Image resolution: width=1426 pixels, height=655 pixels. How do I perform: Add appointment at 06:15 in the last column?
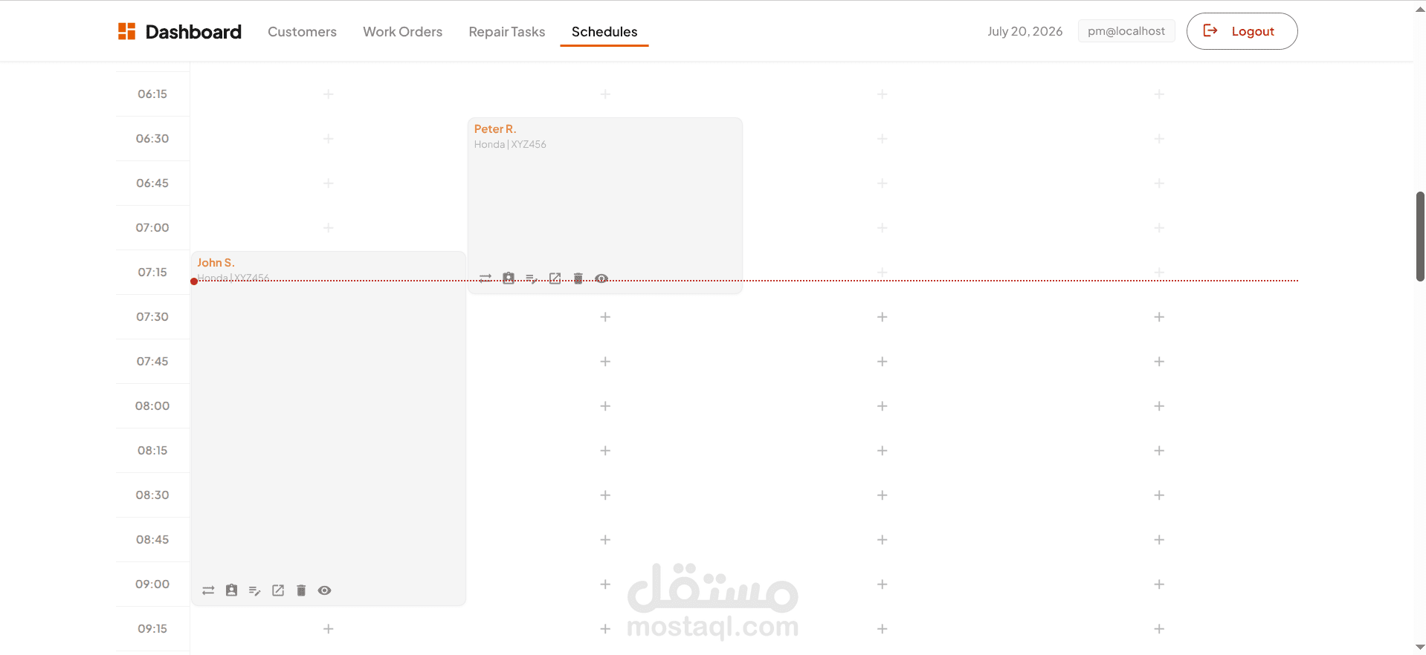pos(1159,94)
